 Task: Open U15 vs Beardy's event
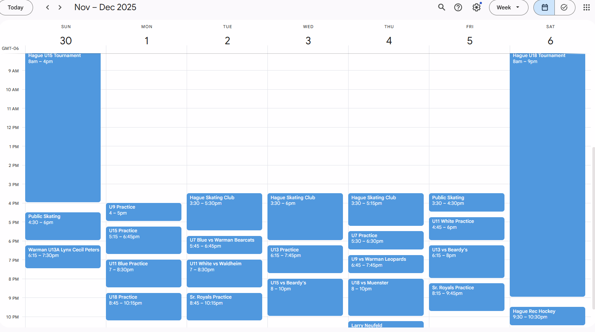tap(305, 297)
